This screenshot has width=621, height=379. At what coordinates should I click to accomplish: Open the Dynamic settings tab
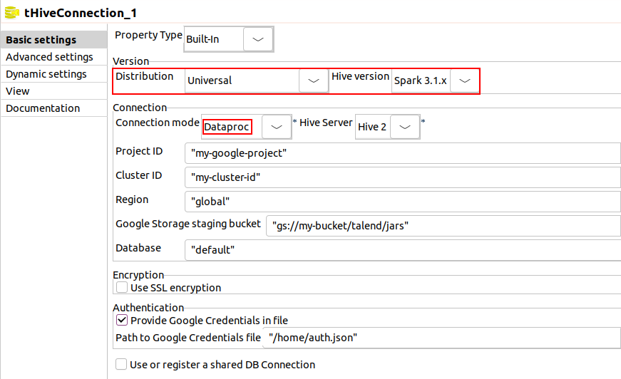(46, 74)
